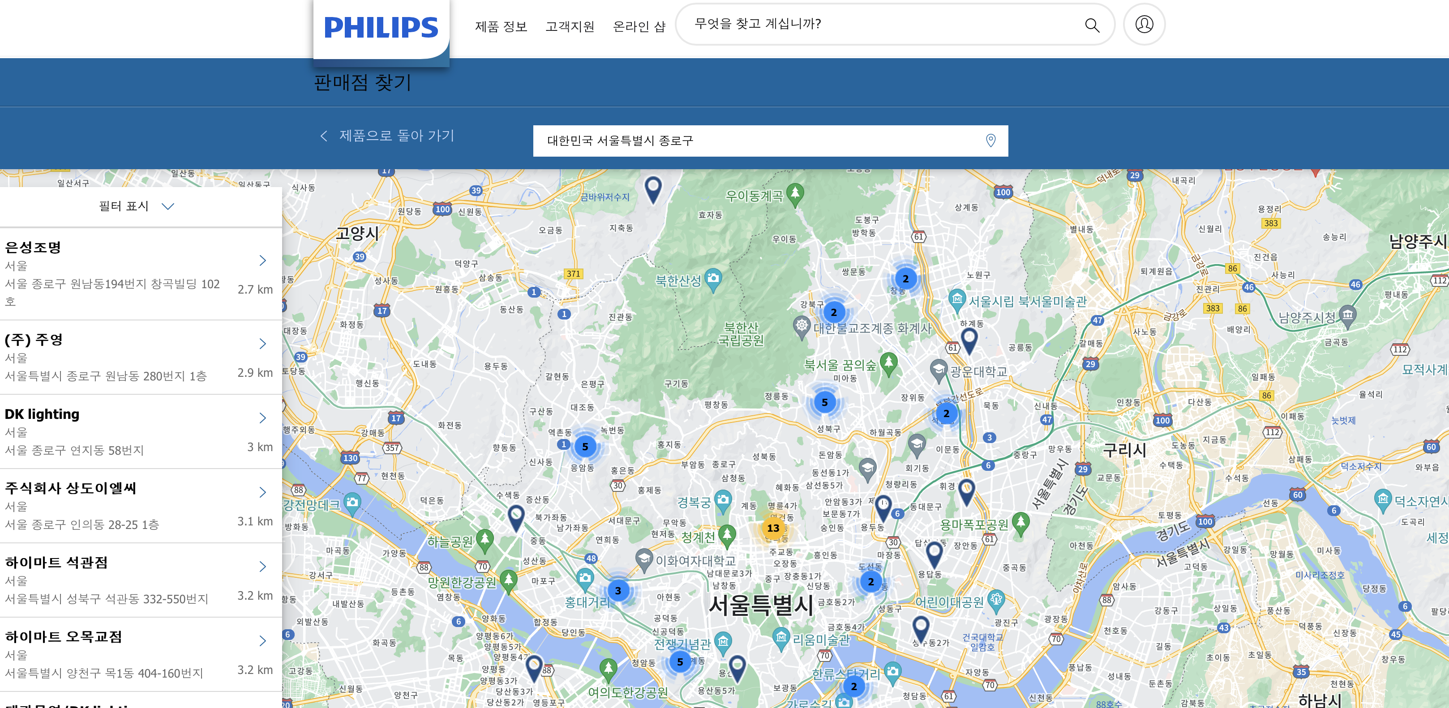Click the location pin icon in address field
The height and width of the screenshot is (708, 1449).
(x=990, y=141)
